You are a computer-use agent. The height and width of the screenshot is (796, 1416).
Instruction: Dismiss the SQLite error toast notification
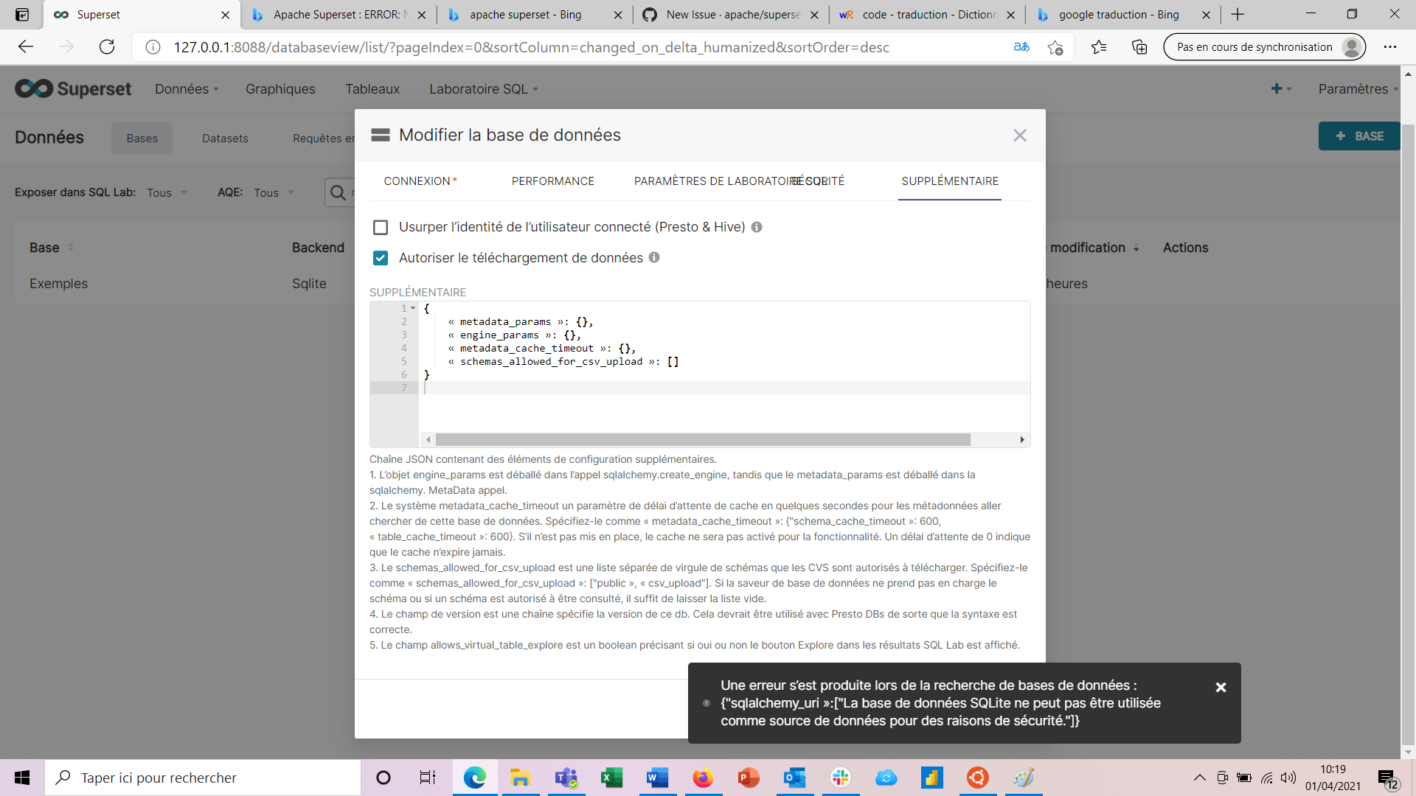(1221, 687)
